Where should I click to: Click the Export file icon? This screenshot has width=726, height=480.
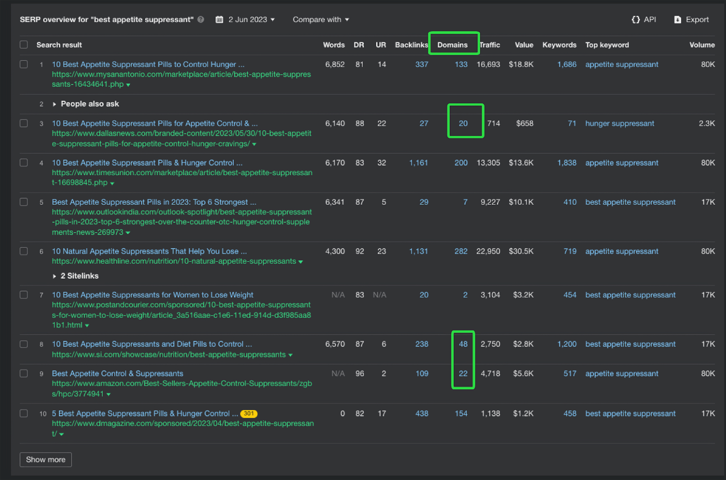click(678, 20)
